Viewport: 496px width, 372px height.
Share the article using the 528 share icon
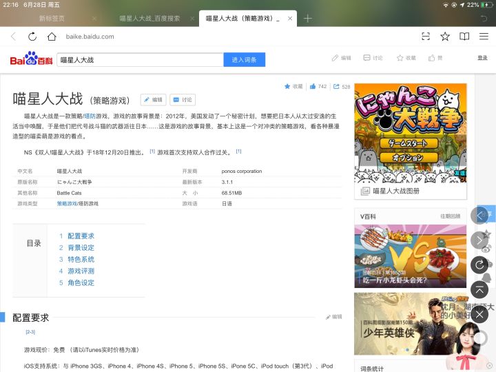pyautogui.click(x=341, y=87)
